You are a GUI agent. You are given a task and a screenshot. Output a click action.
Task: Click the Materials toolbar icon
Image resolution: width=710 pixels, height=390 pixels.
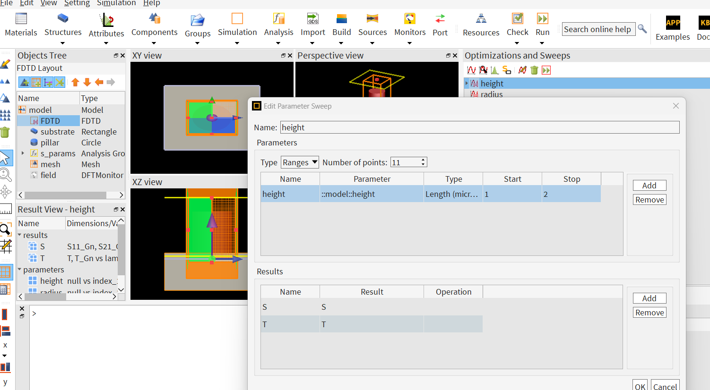[21, 19]
